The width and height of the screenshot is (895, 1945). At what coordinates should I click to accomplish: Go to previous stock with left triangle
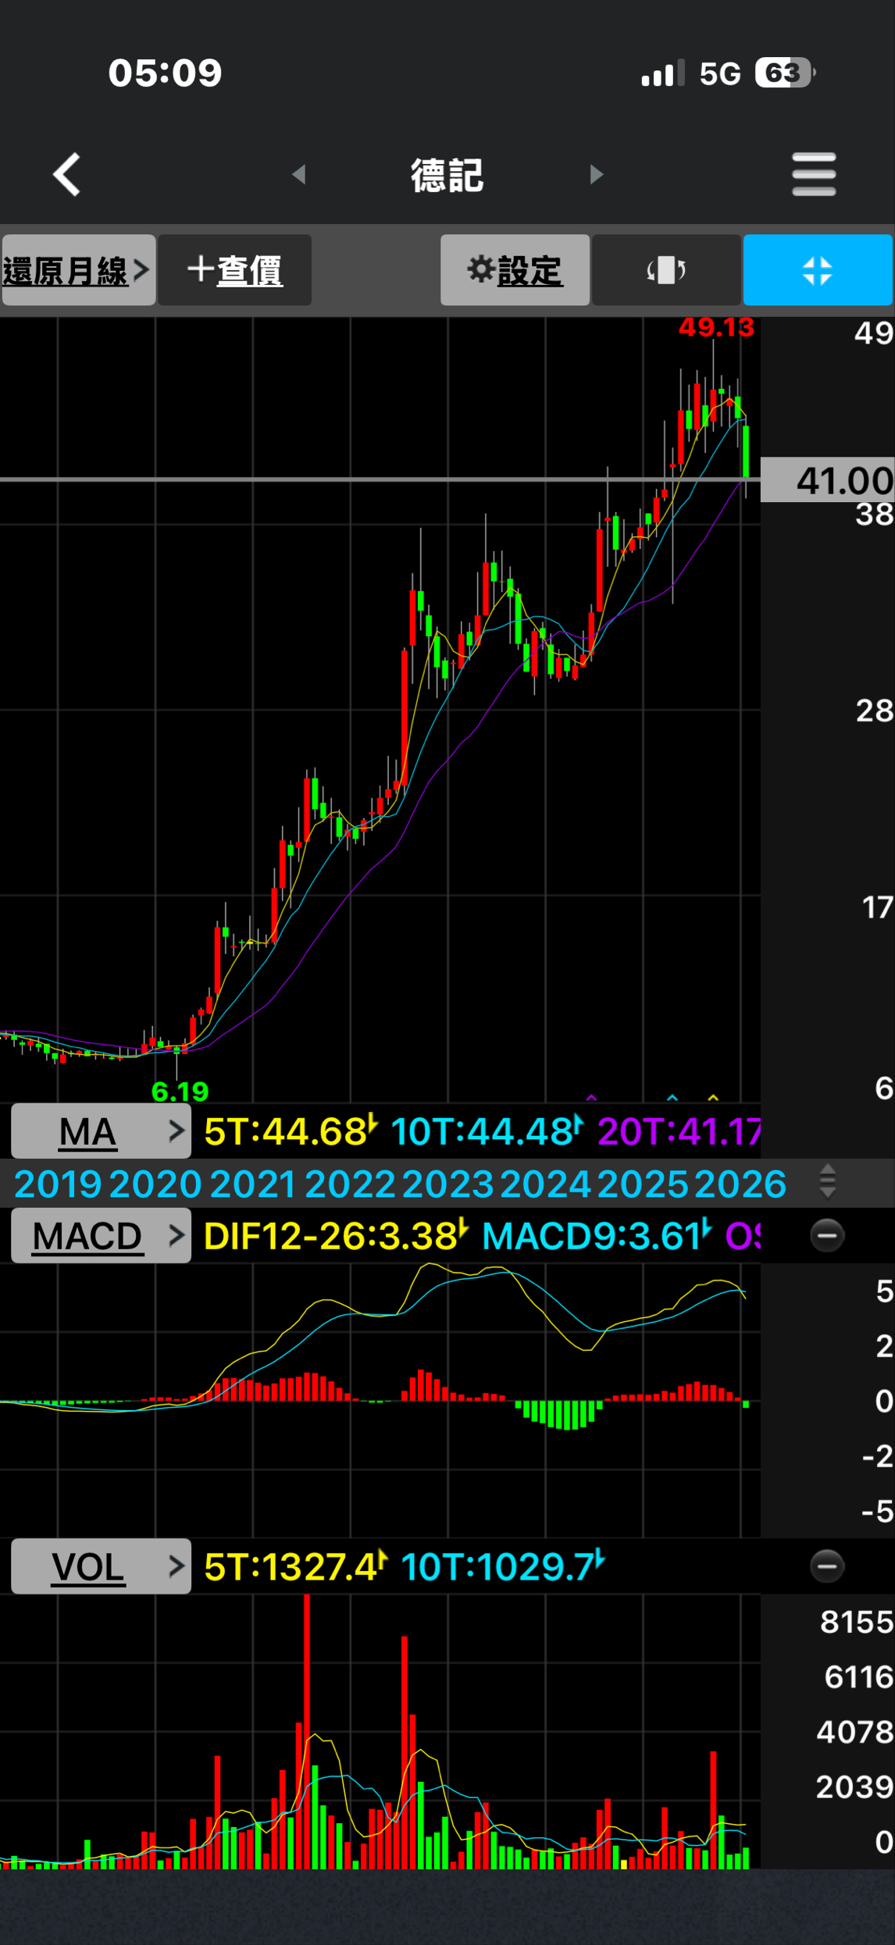(x=298, y=174)
